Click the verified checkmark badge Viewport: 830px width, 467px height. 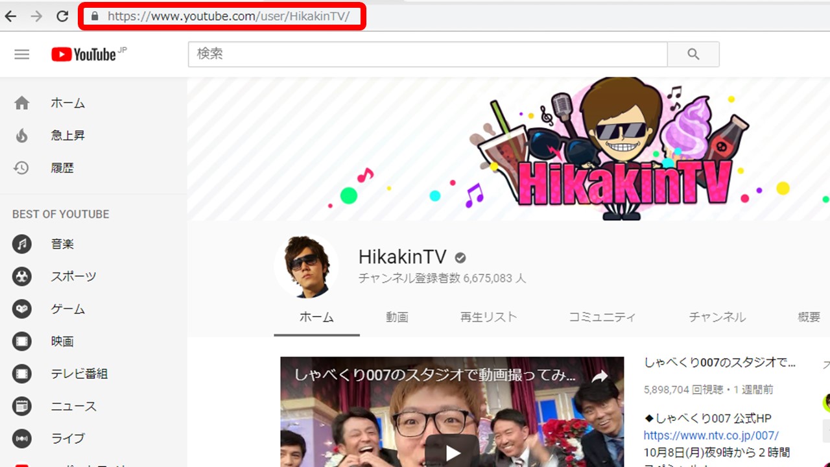click(460, 258)
